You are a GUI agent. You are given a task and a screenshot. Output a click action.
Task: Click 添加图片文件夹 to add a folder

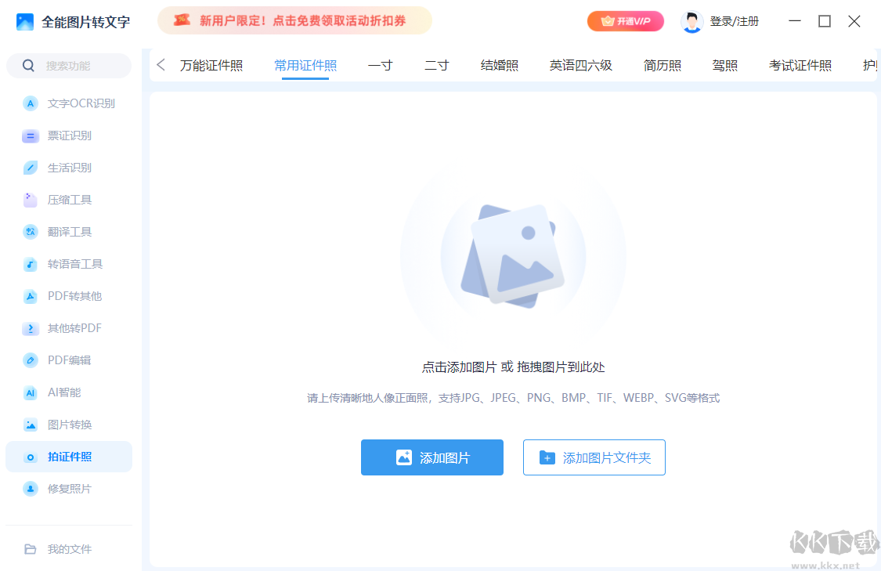[x=594, y=457]
